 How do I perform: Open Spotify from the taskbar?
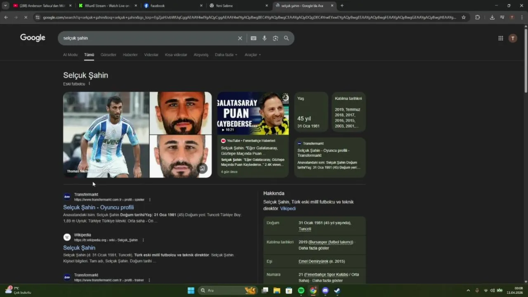pyautogui.click(x=301, y=290)
